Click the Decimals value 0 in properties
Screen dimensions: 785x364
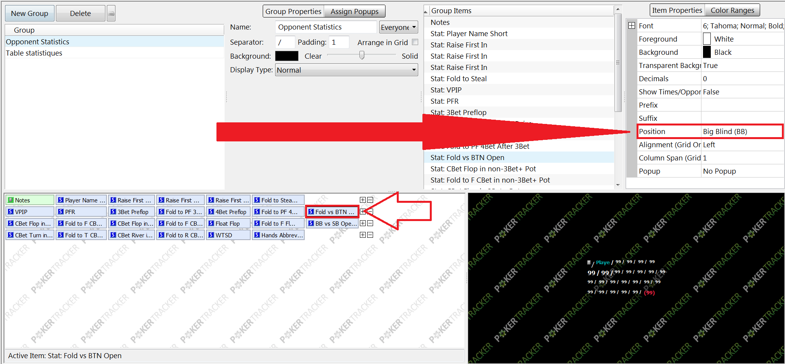743,78
